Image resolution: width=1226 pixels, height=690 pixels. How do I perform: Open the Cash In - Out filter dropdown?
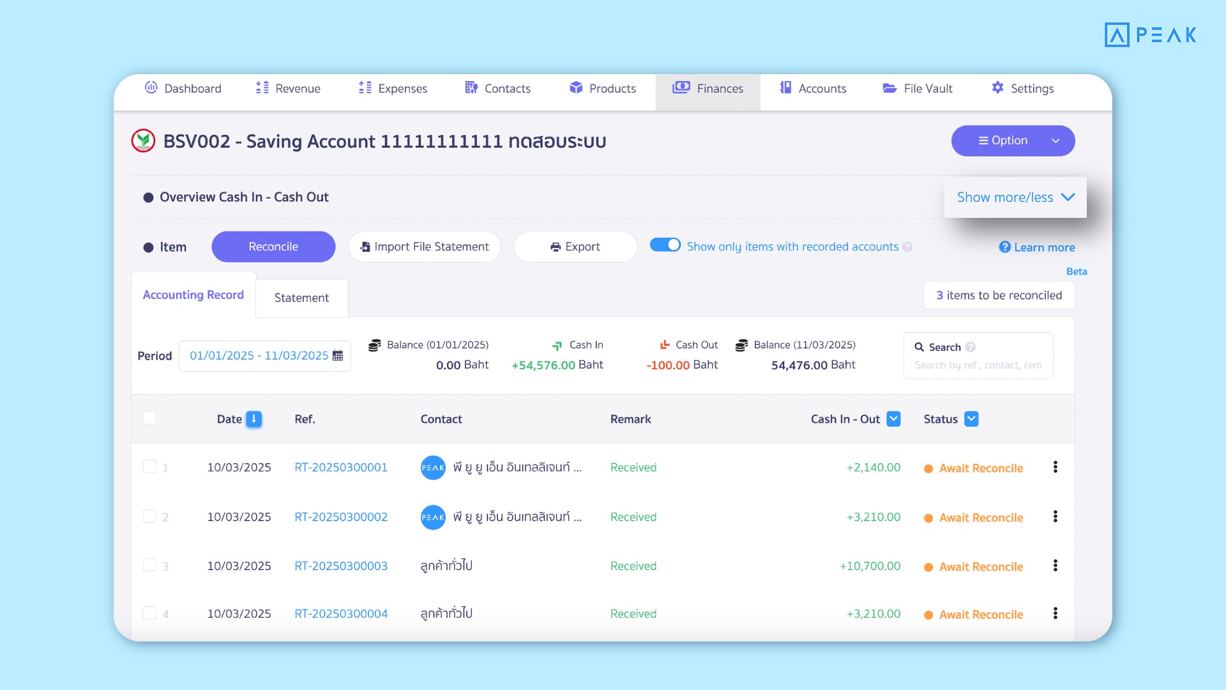(893, 419)
